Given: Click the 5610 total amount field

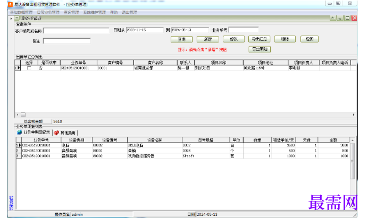Looking at the screenshot, I should pos(204,121).
